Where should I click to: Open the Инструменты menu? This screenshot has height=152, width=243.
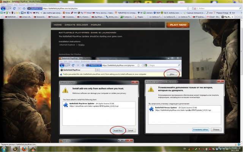point(41,5)
